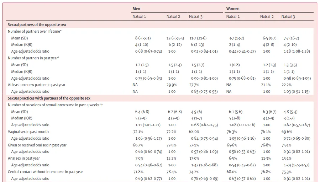
Task: Select odds ratio "0·90 (0·81–1·00)"
Action: (x=204, y=78)
